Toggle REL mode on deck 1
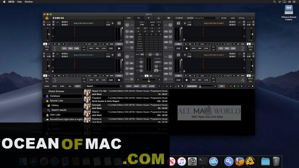299x168 pixels. pyautogui.click(x=70, y=48)
